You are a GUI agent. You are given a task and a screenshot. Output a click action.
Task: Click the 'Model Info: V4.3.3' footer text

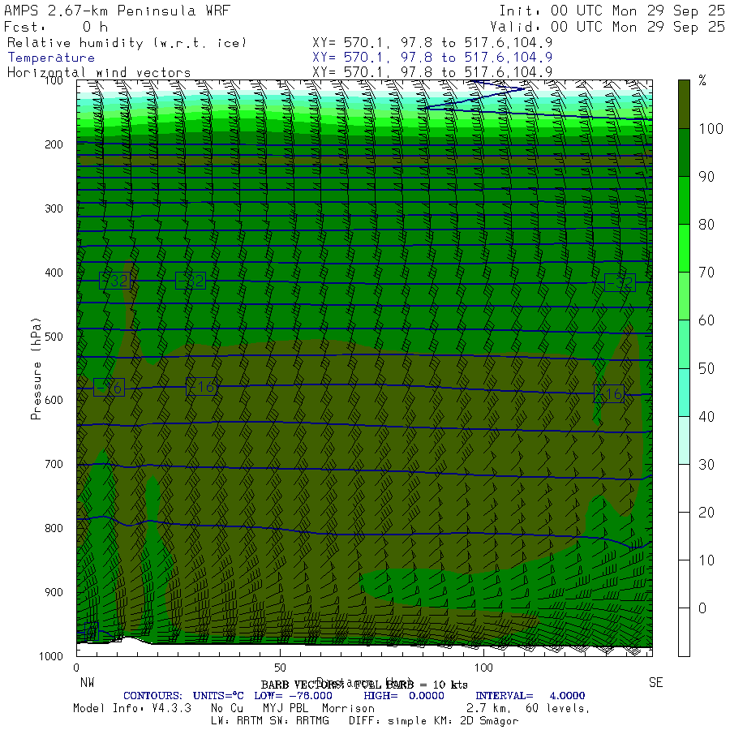tap(132, 708)
